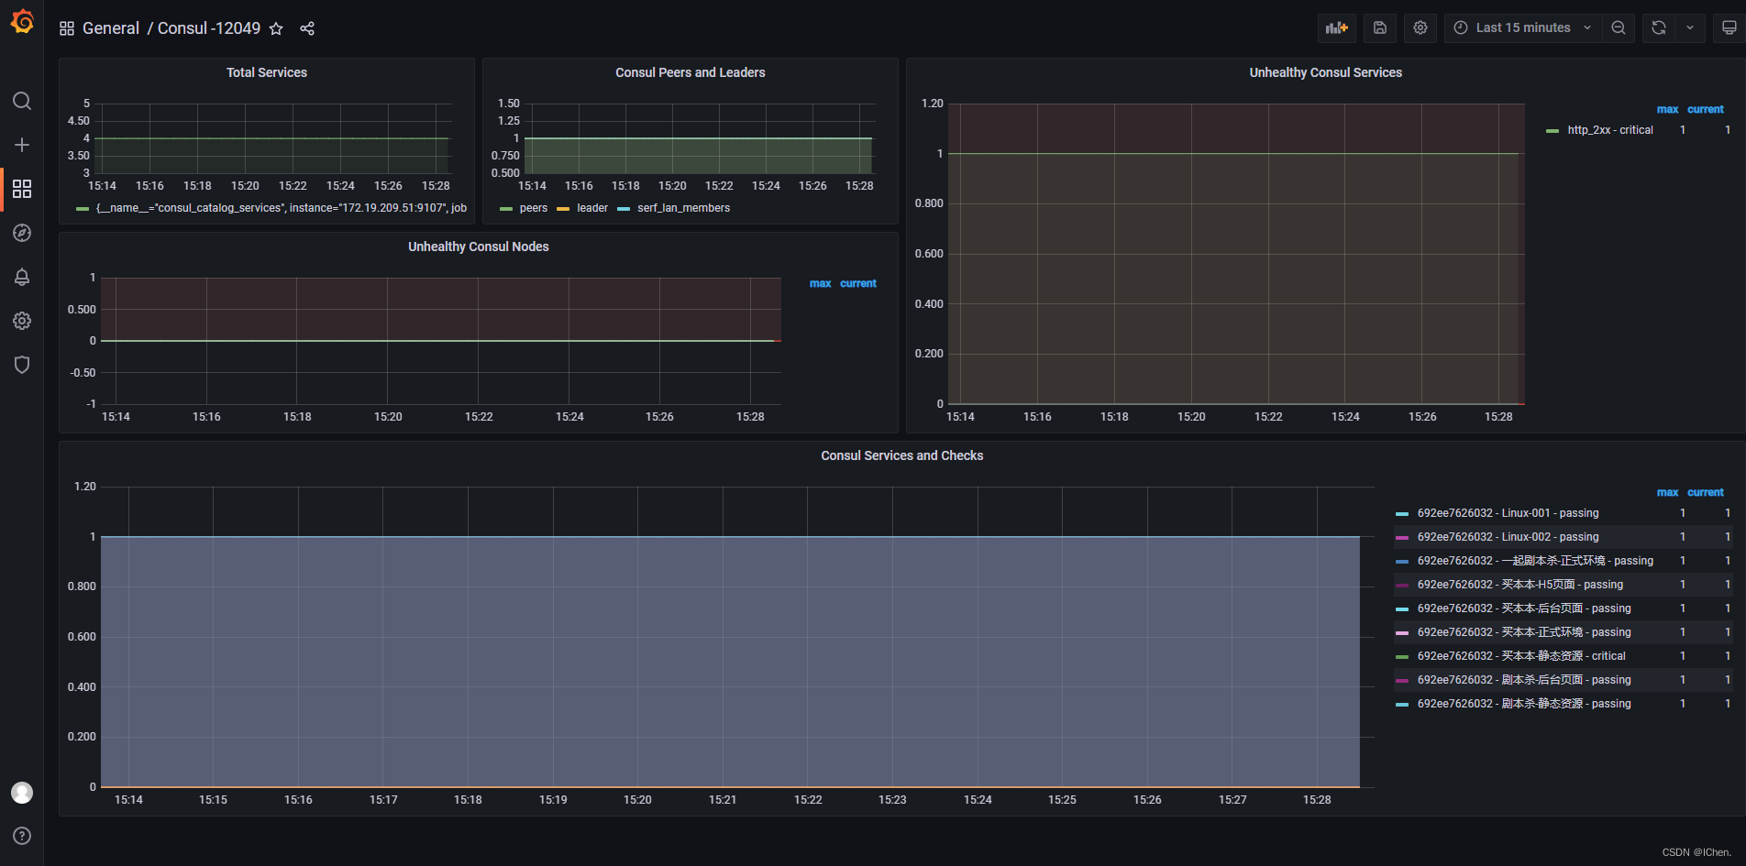Refresh the dashboard
This screenshot has width=1746, height=866.
tap(1659, 27)
